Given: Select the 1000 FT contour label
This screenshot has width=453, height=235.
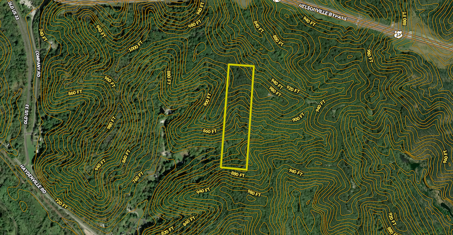Looking at the screenshot, I should [x=135, y=49].
